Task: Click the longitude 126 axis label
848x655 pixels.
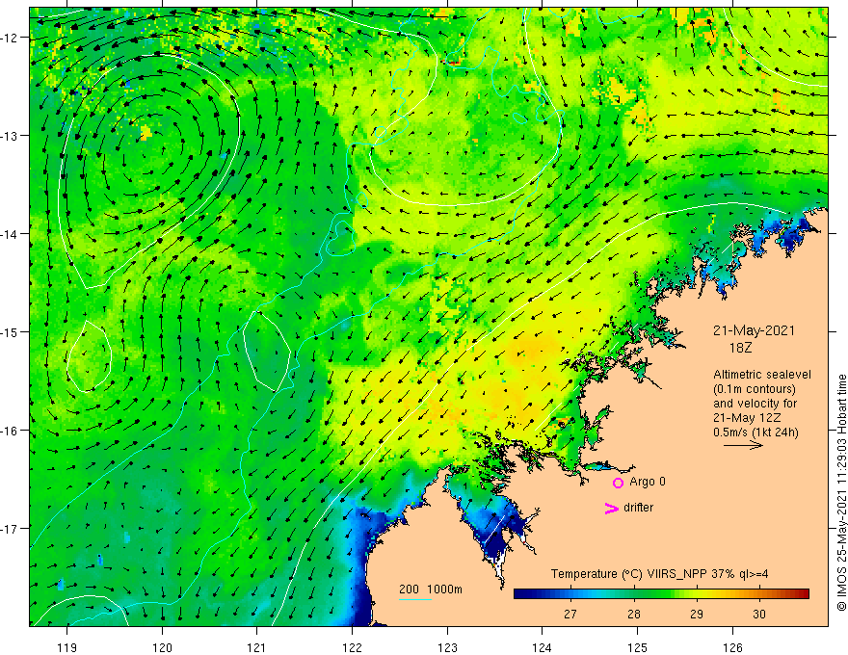Action: coord(732,647)
